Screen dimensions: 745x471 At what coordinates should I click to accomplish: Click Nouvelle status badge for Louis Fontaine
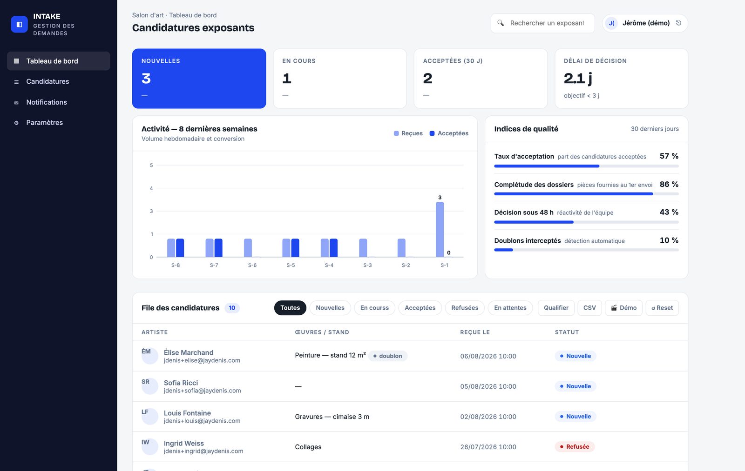pos(576,417)
